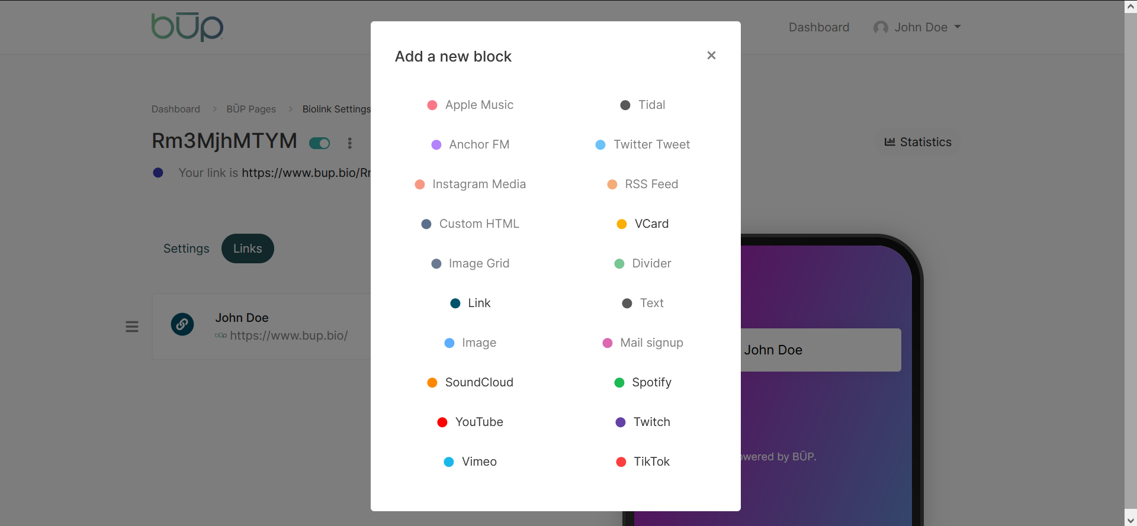The height and width of the screenshot is (526, 1137).
Task: Add a Vimeo block
Action: (470, 462)
